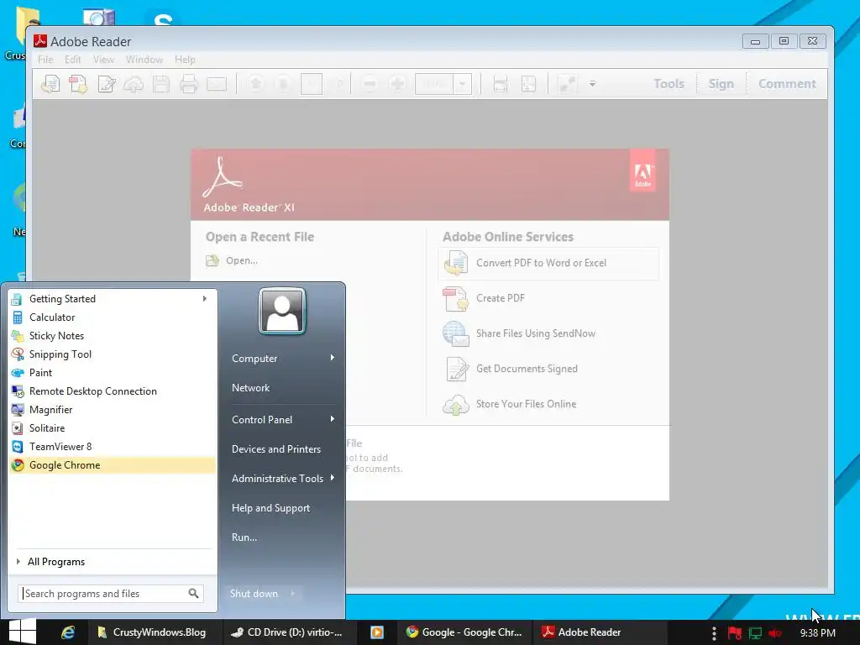Open the File menu in Adobe Reader
The height and width of the screenshot is (645, 860).
[45, 60]
